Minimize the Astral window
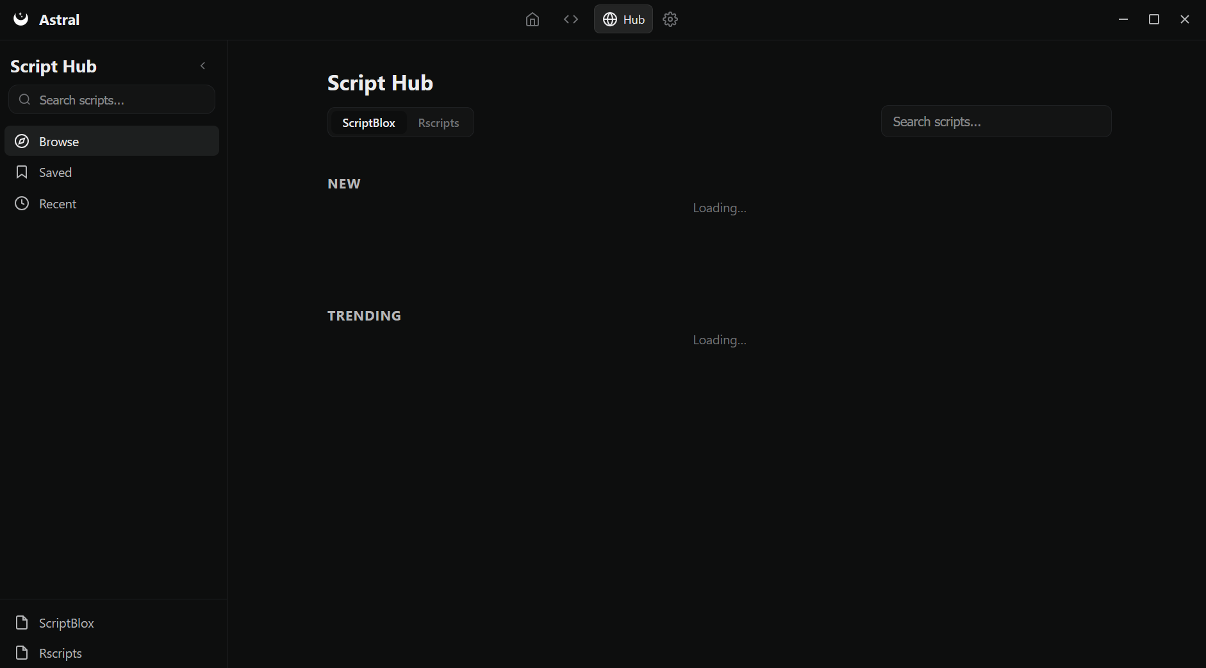 [x=1123, y=19]
